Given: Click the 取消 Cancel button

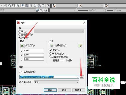Looking at the screenshot, I should 64,90.
